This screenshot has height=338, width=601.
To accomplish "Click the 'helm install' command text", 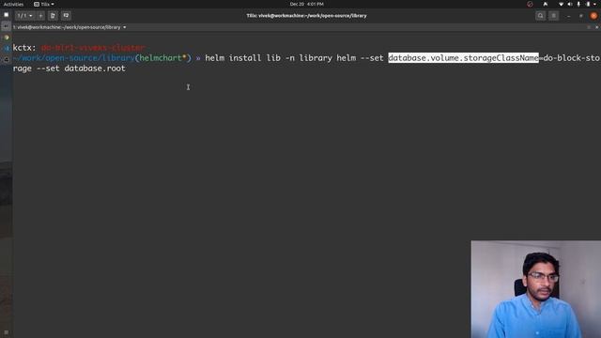I will point(233,58).
